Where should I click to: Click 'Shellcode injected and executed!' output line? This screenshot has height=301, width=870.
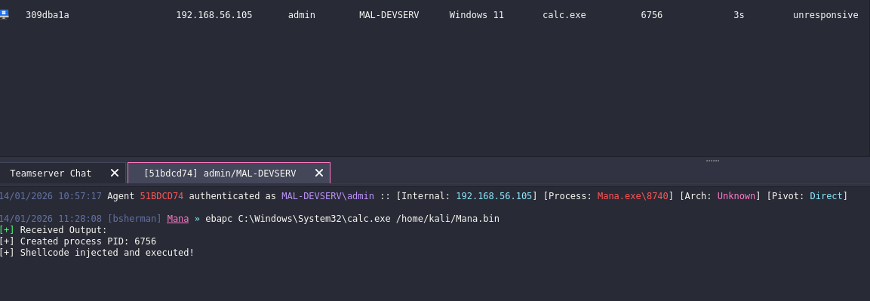point(97,252)
